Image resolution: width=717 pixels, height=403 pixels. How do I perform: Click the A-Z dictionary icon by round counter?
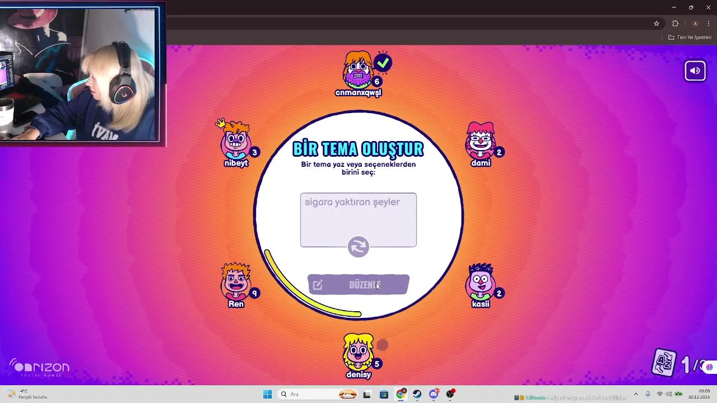click(665, 363)
